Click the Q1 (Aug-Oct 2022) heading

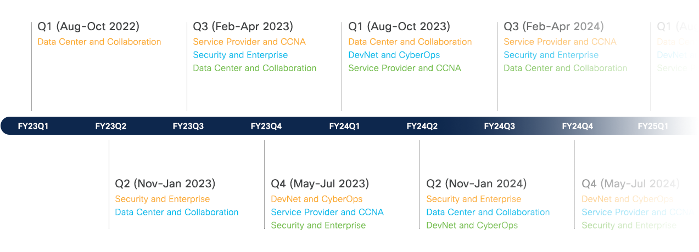coord(88,26)
